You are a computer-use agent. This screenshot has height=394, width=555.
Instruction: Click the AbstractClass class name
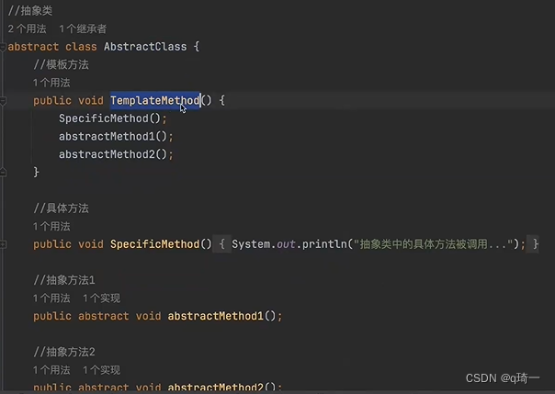pyautogui.click(x=145, y=47)
